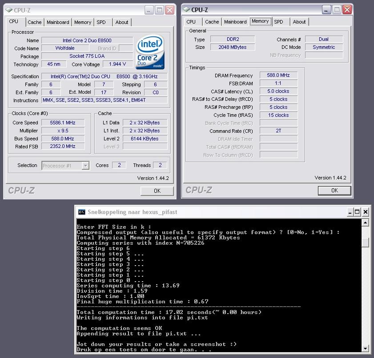Click the Technology value 45 nm
Image resolution: width=374 pixels, height=358 pixels.
tap(54, 64)
